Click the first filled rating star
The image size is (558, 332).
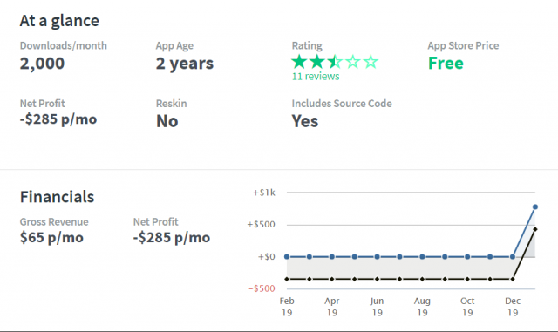[299, 62]
